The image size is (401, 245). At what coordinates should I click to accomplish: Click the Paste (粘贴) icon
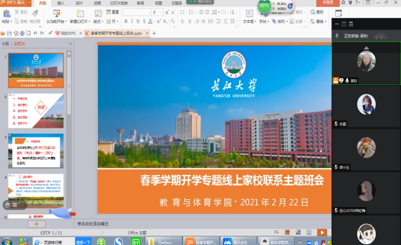tap(7, 14)
